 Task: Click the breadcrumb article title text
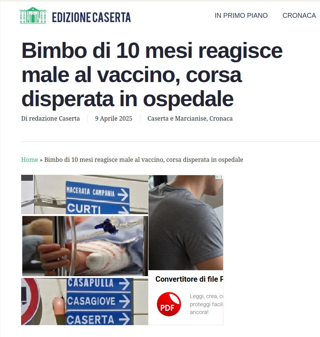point(144,160)
